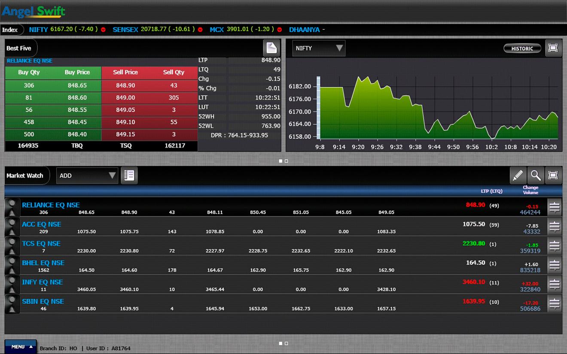
Task: Click the Angel Swift logo
Action: click(x=34, y=11)
